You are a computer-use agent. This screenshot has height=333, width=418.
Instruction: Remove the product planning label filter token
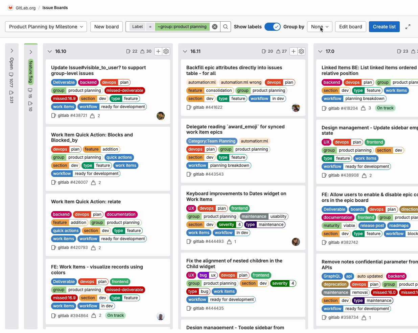coord(215,26)
